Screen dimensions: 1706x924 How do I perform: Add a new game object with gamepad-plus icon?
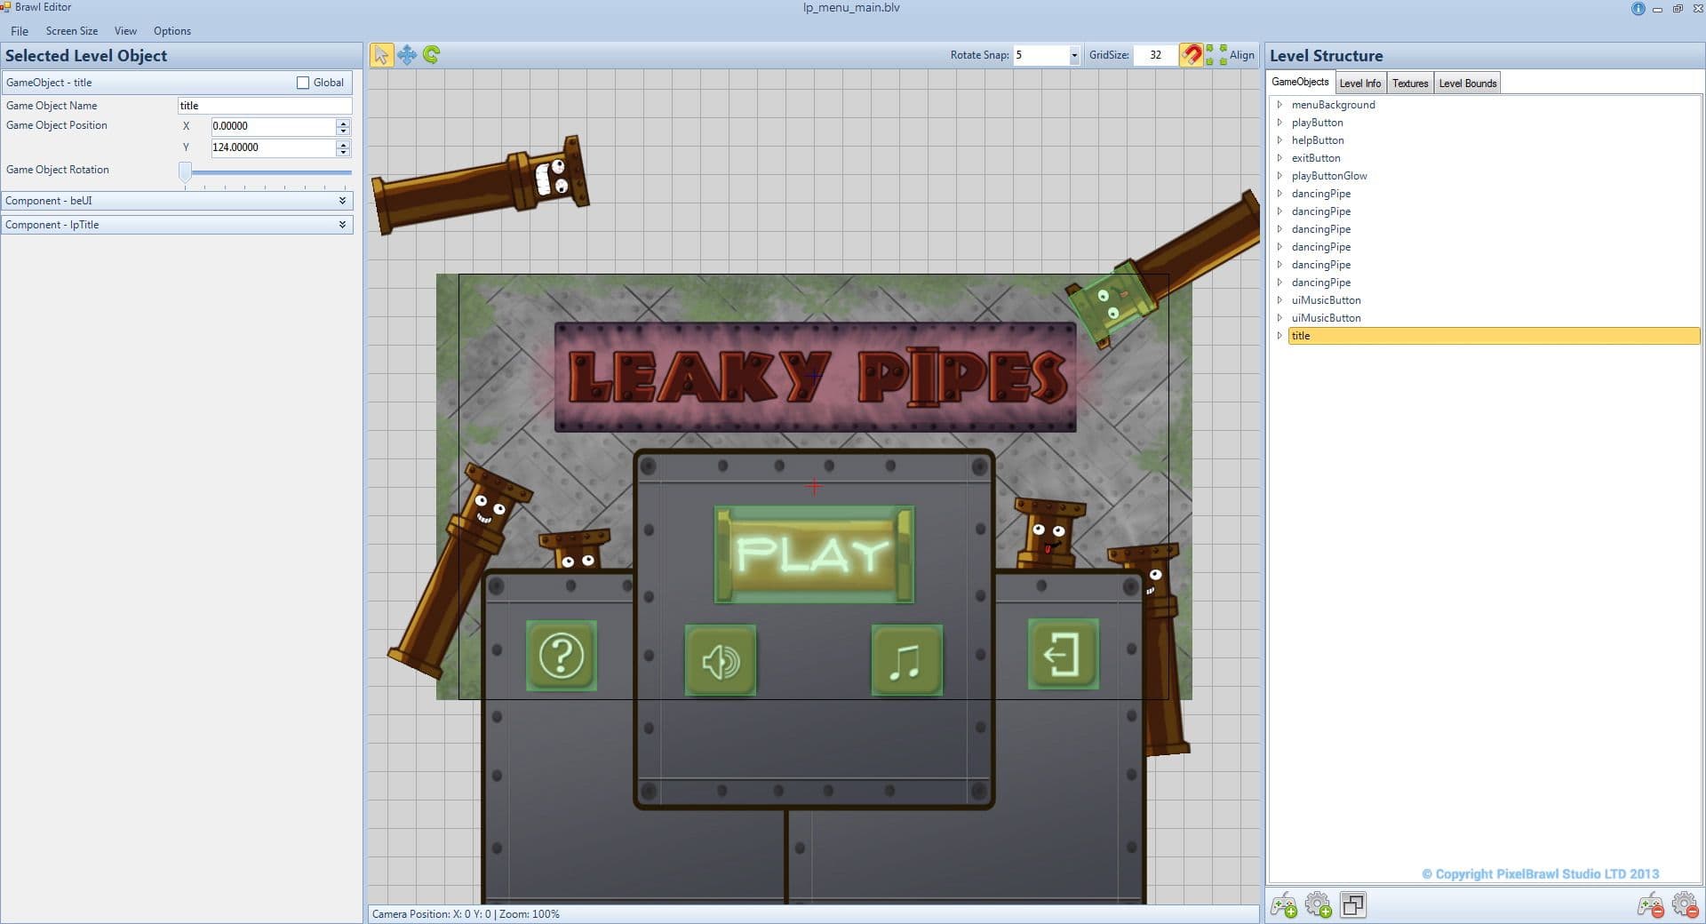(x=1284, y=905)
